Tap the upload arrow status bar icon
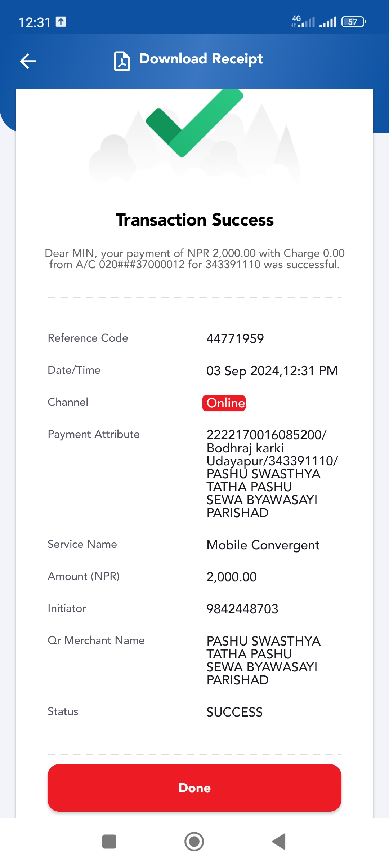Screen dimensions: 389x865 (61, 22)
